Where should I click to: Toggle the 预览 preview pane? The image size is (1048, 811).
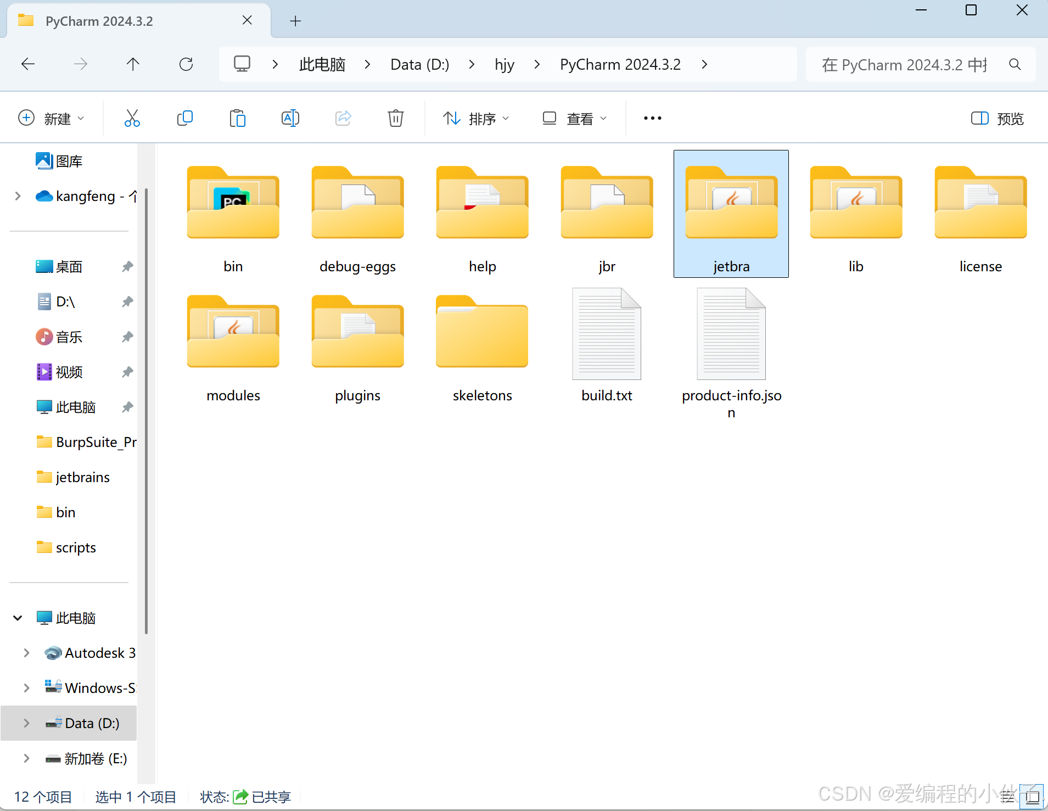997,119
